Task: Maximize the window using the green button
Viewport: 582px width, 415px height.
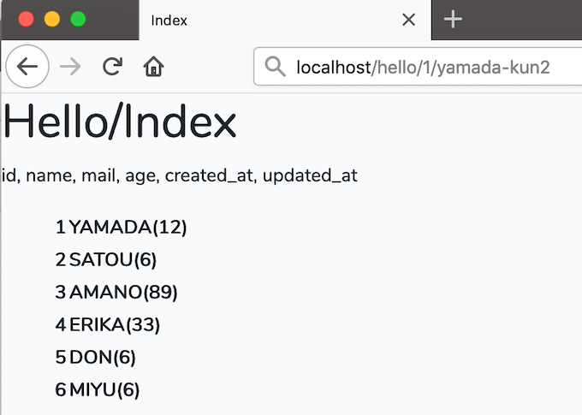Action: (x=79, y=19)
